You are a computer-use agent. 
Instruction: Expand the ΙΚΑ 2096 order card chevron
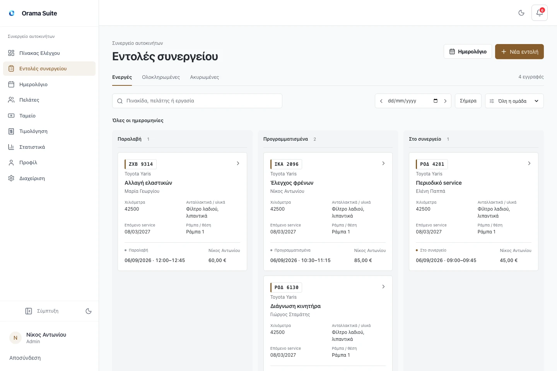click(x=383, y=163)
